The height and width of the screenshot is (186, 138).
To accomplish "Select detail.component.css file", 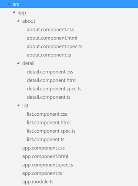I will tap(50, 72).
